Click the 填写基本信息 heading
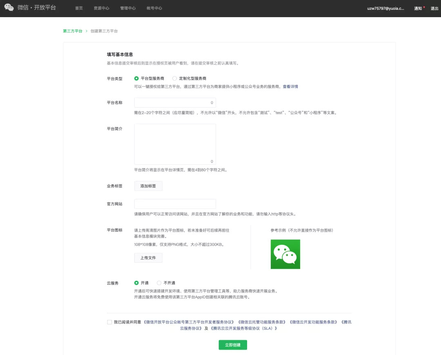 (x=120, y=55)
